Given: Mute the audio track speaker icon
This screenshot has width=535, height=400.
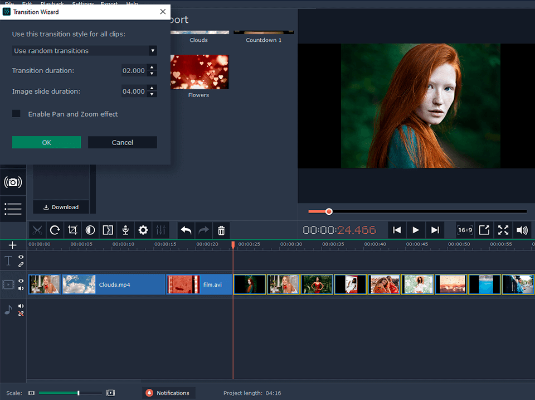Looking at the screenshot, I should 21,306.
